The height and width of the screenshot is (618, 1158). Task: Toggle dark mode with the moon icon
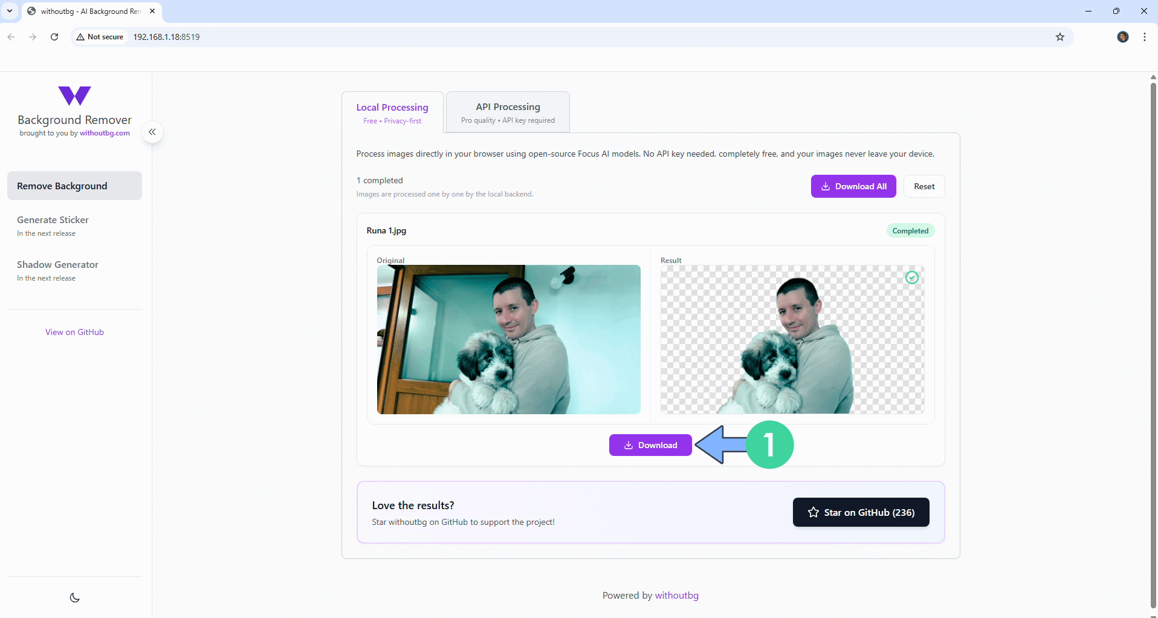click(x=75, y=597)
